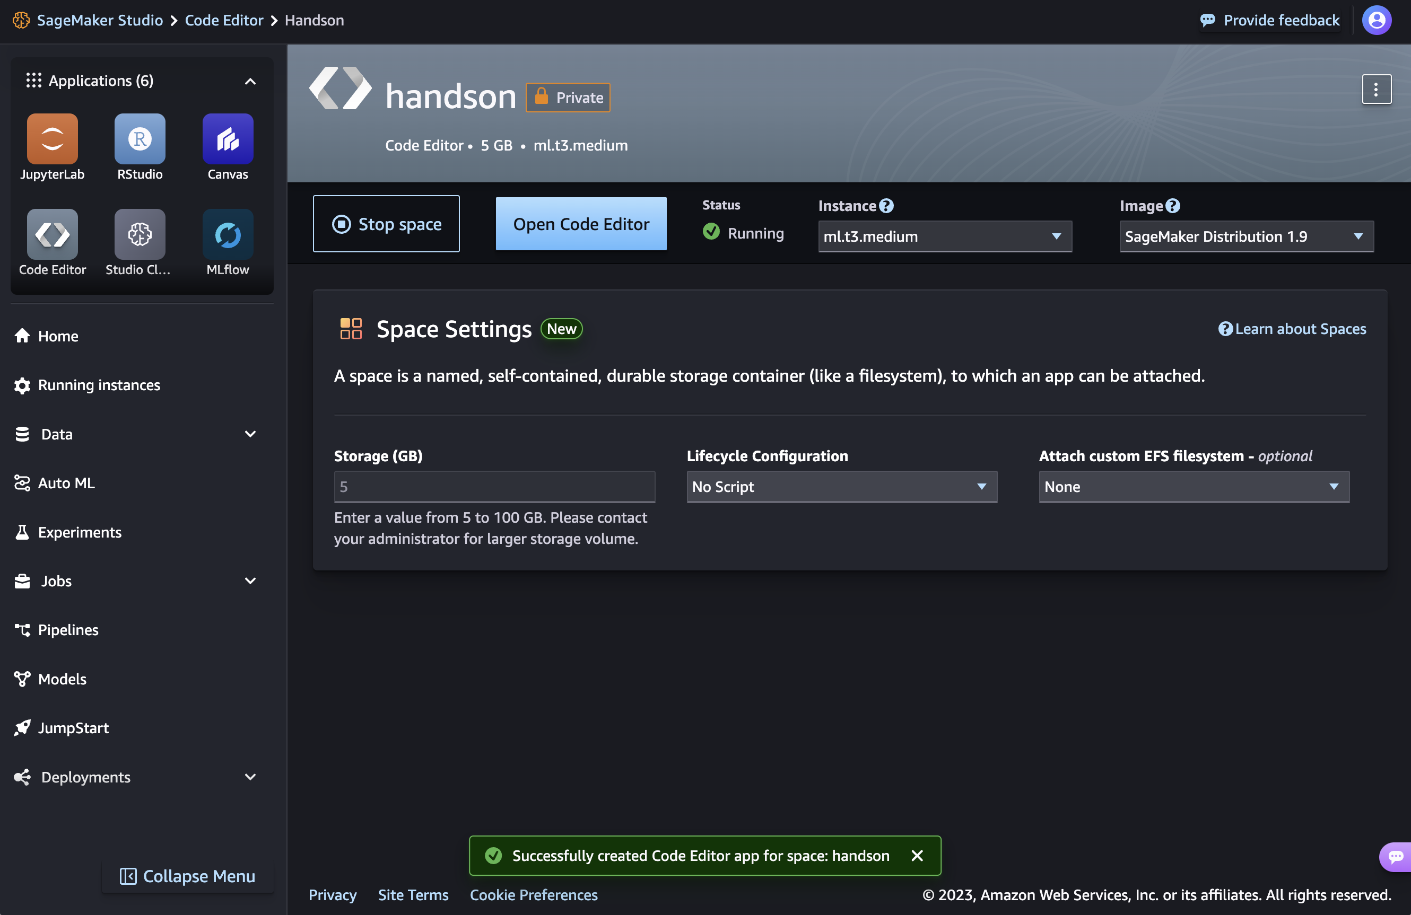Open the Cookie Preferences footer link
This screenshot has height=915, width=1411.
coord(534,895)
